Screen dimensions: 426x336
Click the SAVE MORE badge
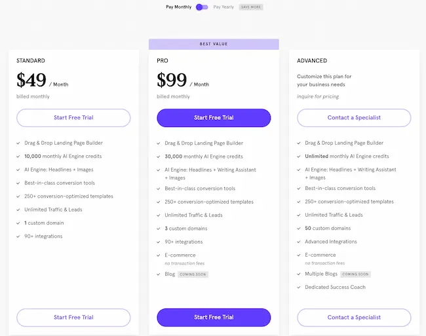[x=251, y=7]
